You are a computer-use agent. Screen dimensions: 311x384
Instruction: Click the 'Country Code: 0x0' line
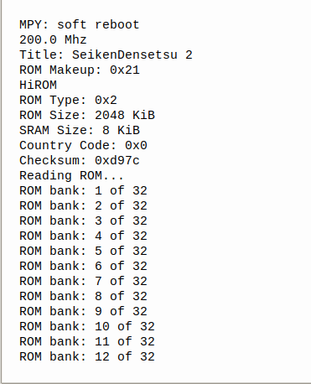pyautogui.click(x=83, y=145)
